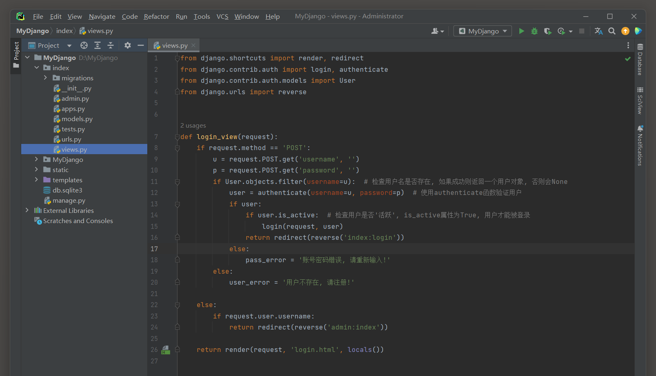Hide the Project panel with minus icon

click(x=141, y=45)
